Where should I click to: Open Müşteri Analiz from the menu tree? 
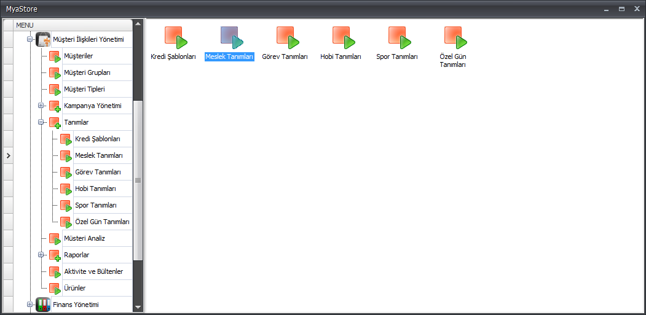84,238
